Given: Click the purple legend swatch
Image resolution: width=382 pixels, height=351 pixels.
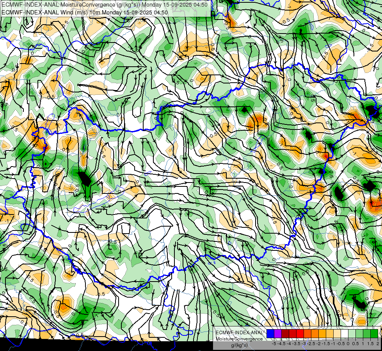Looking at the screenshot, I should 278,334.
